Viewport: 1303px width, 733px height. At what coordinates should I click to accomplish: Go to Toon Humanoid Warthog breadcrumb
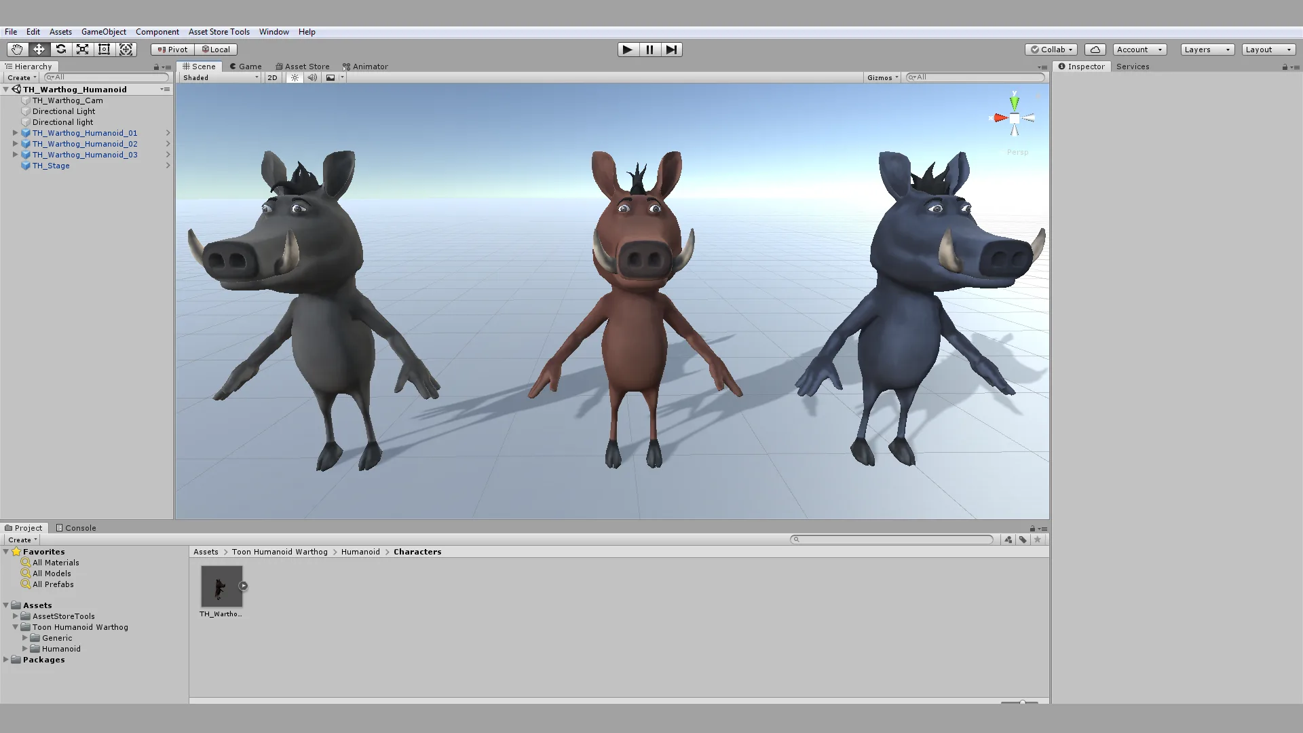[x=280, y=552]
